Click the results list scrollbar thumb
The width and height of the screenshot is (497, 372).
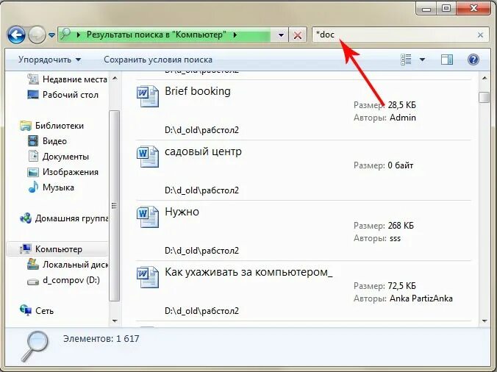[x=485, y=97]
